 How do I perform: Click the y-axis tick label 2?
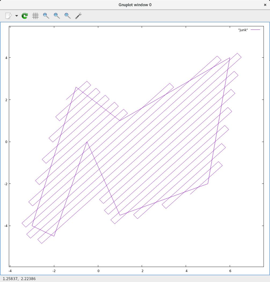click(x=6, y=100)
